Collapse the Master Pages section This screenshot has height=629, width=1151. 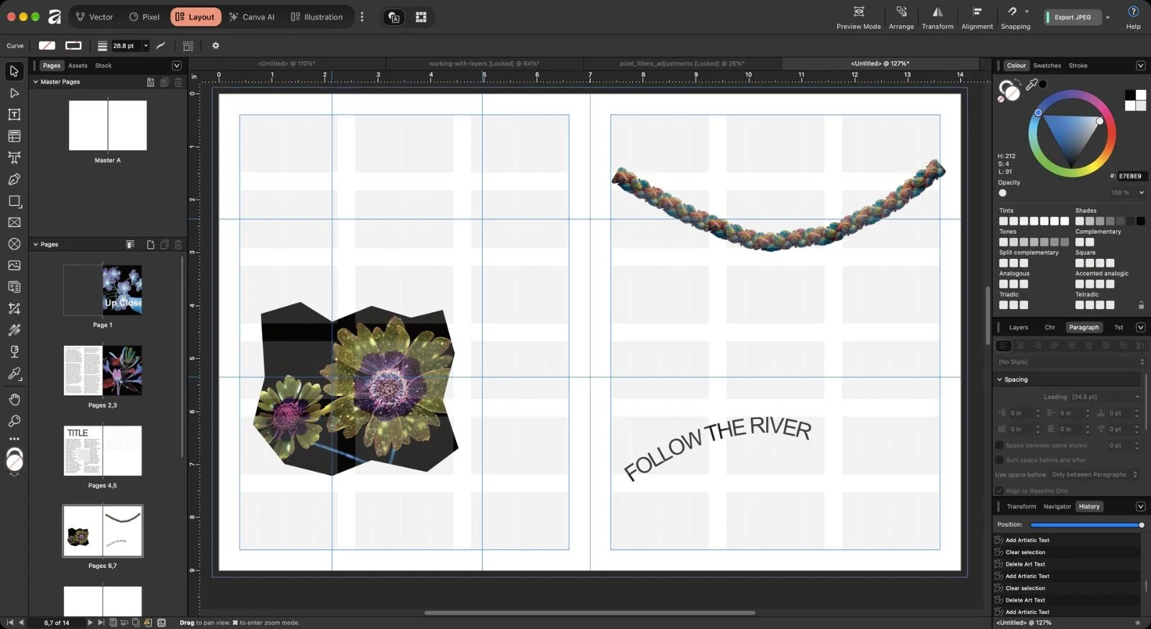(x=35, y=82)
